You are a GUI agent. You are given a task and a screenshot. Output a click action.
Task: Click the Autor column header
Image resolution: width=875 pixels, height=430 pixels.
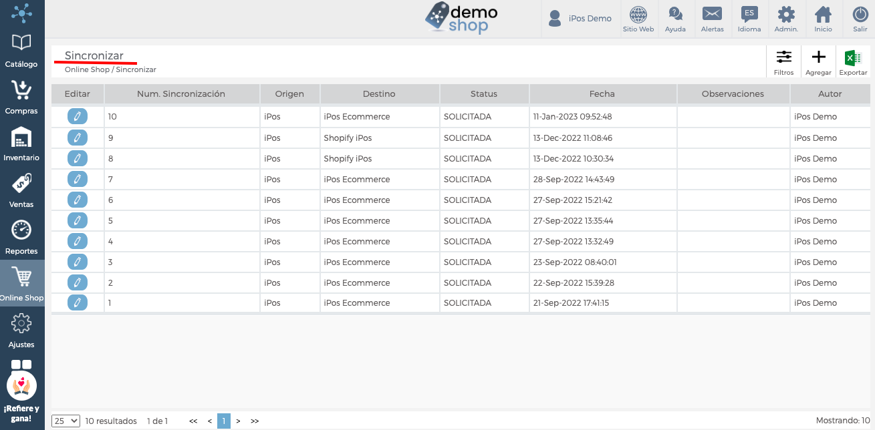tap(830, 94)
